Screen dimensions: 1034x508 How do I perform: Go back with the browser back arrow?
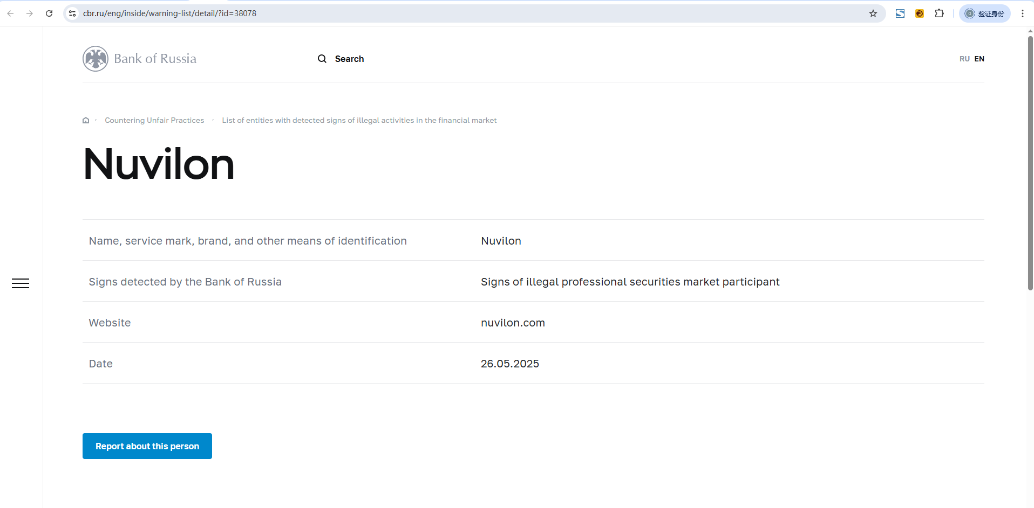coord(10,13)
